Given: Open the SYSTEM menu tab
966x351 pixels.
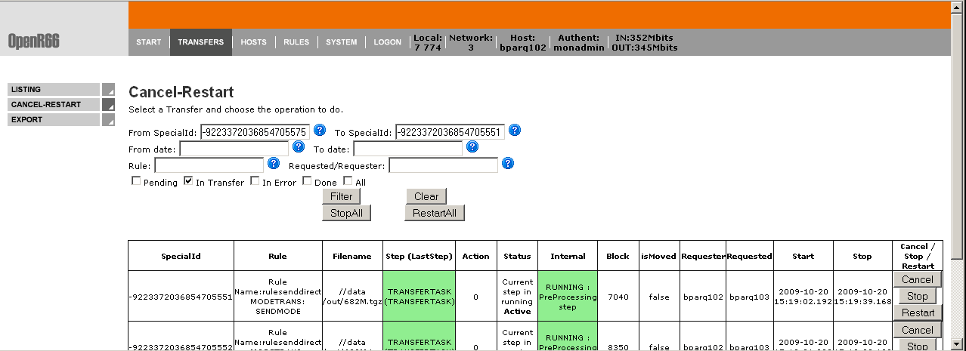Looking at the screenshot, I should coord(342,42).
